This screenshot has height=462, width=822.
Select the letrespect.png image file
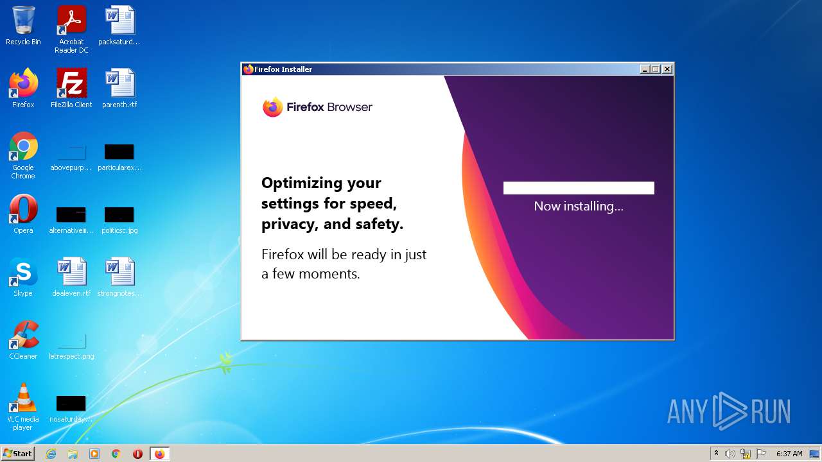[x=71, y=347]
